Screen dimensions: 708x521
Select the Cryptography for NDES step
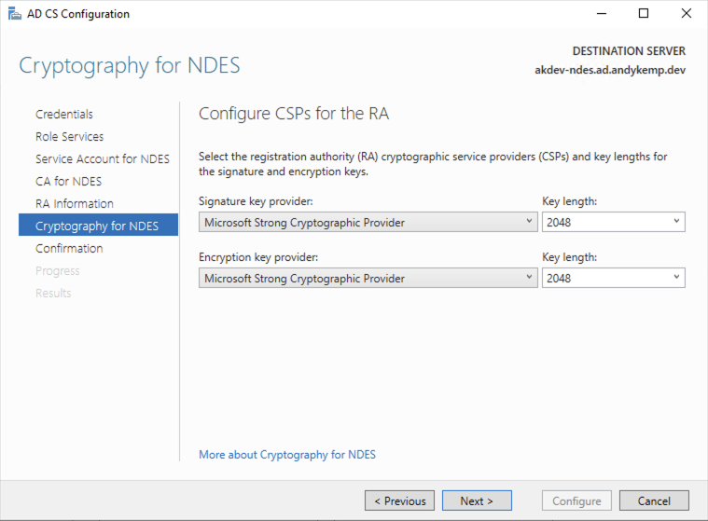click(x=99, y=226)
